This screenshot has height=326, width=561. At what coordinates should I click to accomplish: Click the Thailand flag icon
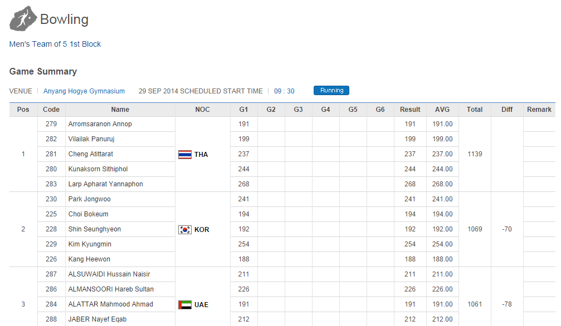pyautogui.click(x=184, y=154)
